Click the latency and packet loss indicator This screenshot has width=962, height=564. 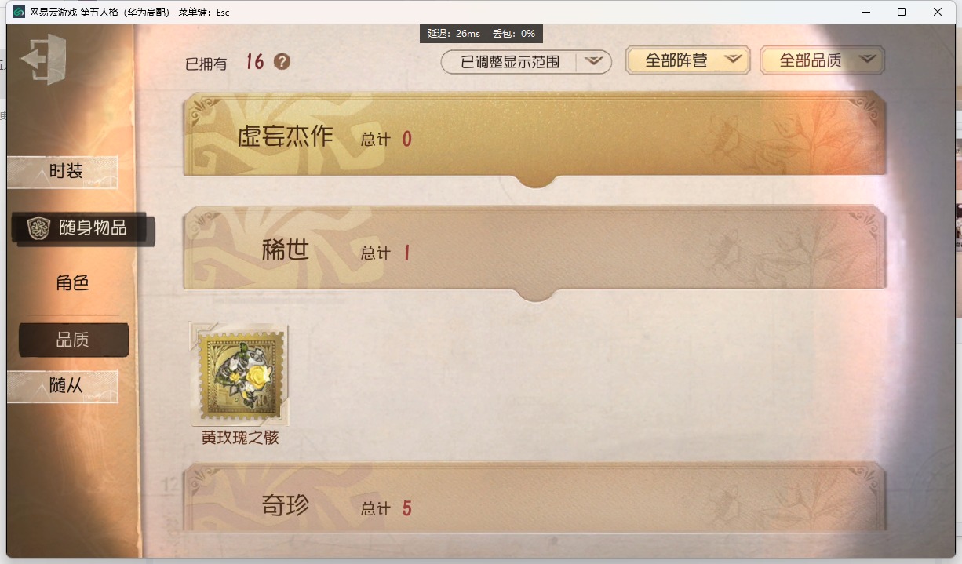pos(482,34)
